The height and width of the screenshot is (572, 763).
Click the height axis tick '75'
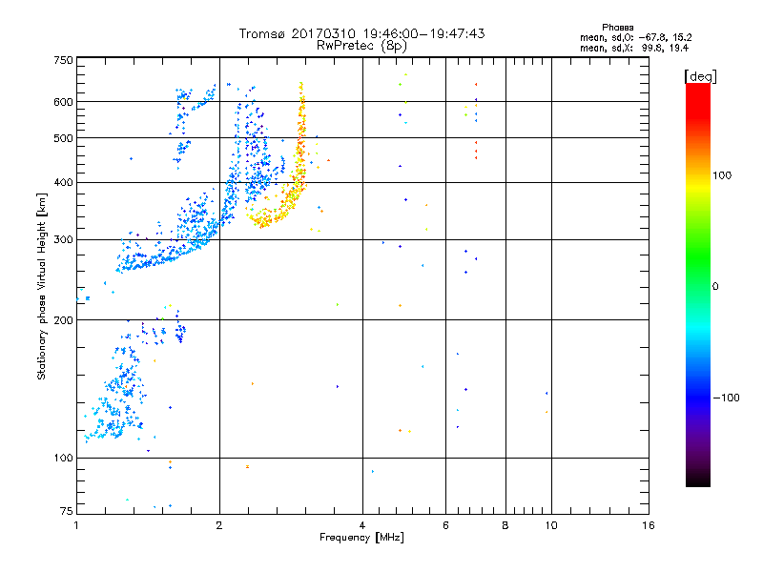click(67, 511)
